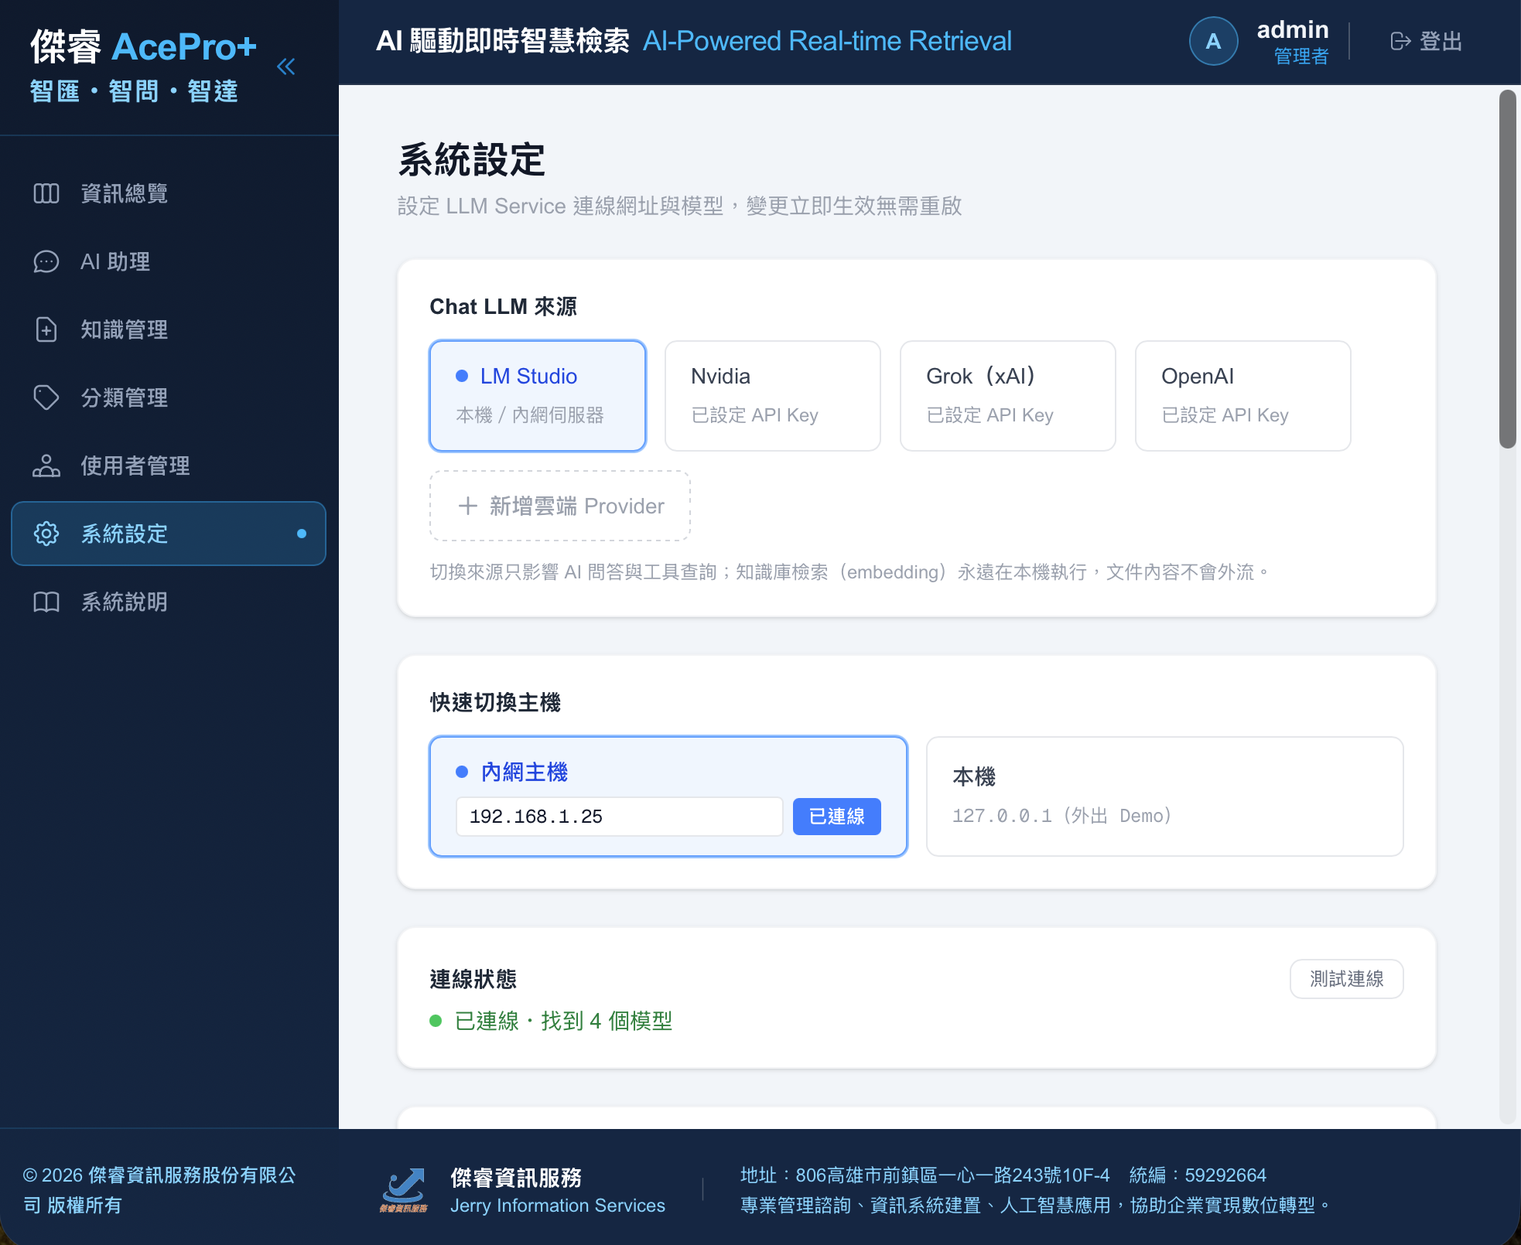Switch to 內網主機 host option
This screenshot has height=1245, width=1521.
668,796
